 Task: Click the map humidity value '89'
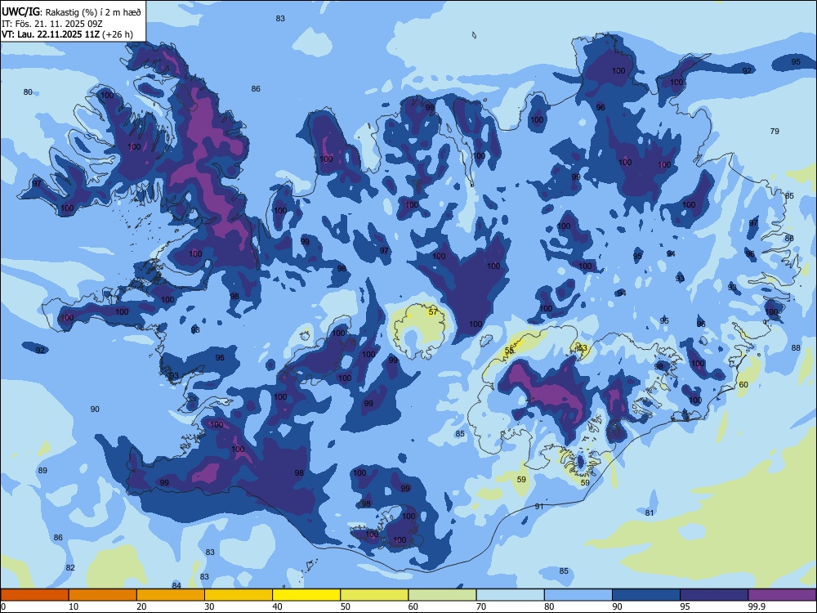(42, 471)
